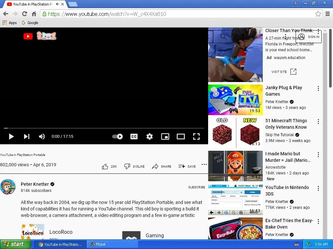333x249 pixels.
Task: Open Peter Knetter channel avatar
Action: (8, 187)
